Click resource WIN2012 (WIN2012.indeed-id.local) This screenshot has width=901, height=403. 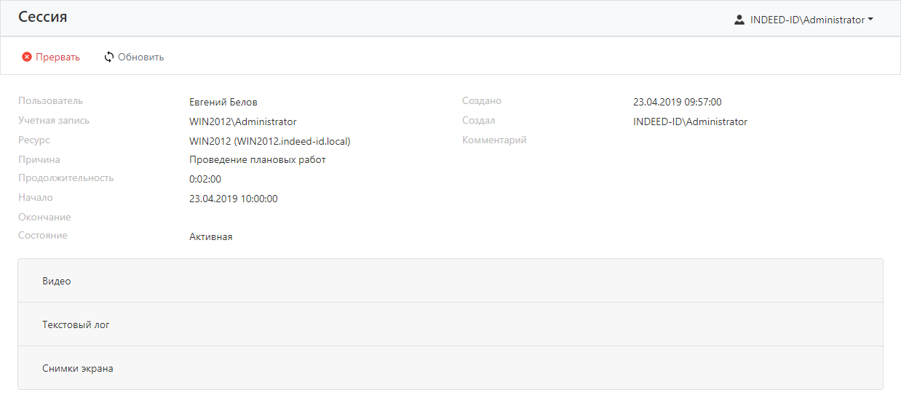(x=269, y=141)
